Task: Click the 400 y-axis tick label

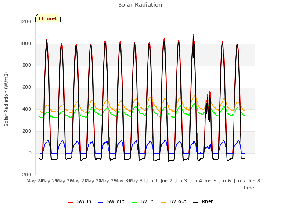Action: coord(27,109)
